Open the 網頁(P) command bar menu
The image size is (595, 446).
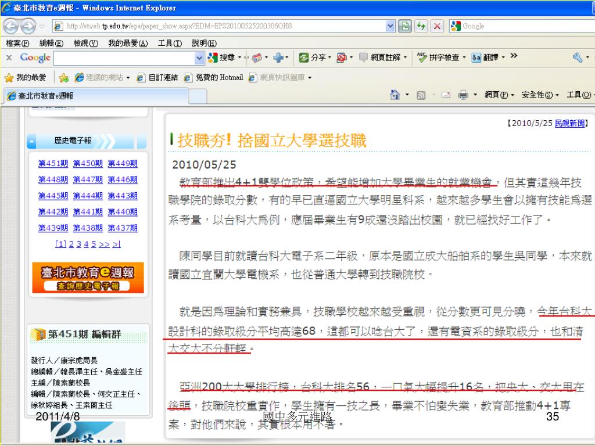point(499,95)
